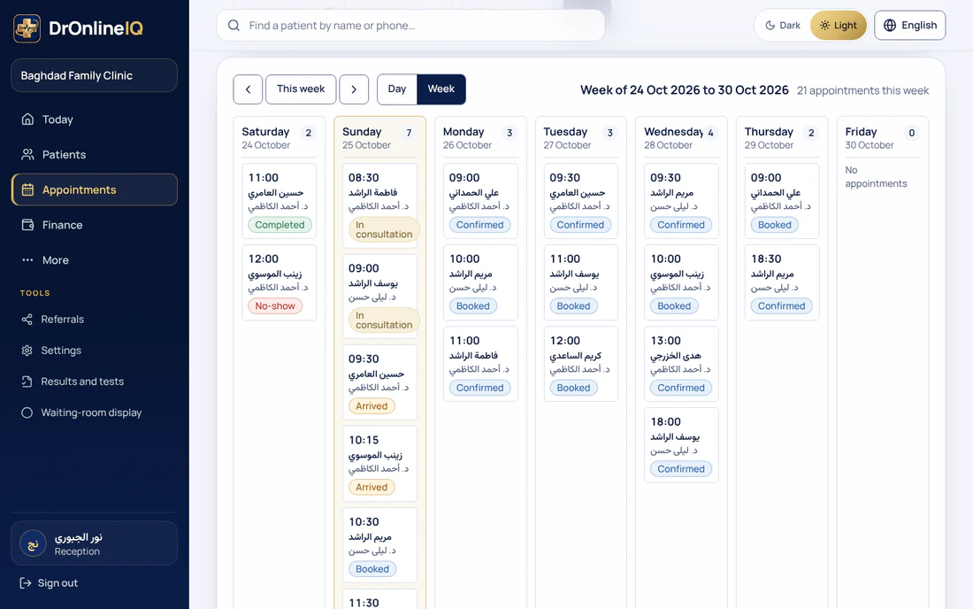This screenshot has width=973, height=609.
Task: Go to the next week arrow
Action: [354, 89]
